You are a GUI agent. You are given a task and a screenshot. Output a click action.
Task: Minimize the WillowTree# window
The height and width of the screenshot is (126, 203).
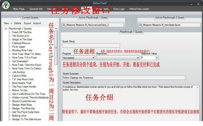tap(191, 4)
